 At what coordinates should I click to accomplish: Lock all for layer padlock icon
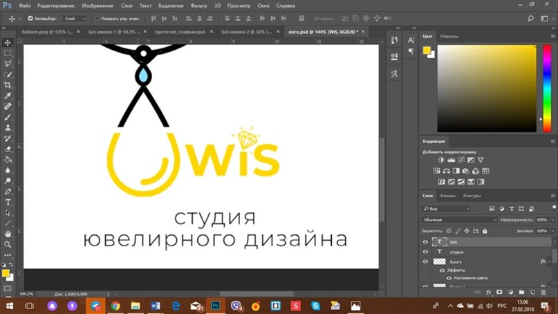[x=485, y=231]
